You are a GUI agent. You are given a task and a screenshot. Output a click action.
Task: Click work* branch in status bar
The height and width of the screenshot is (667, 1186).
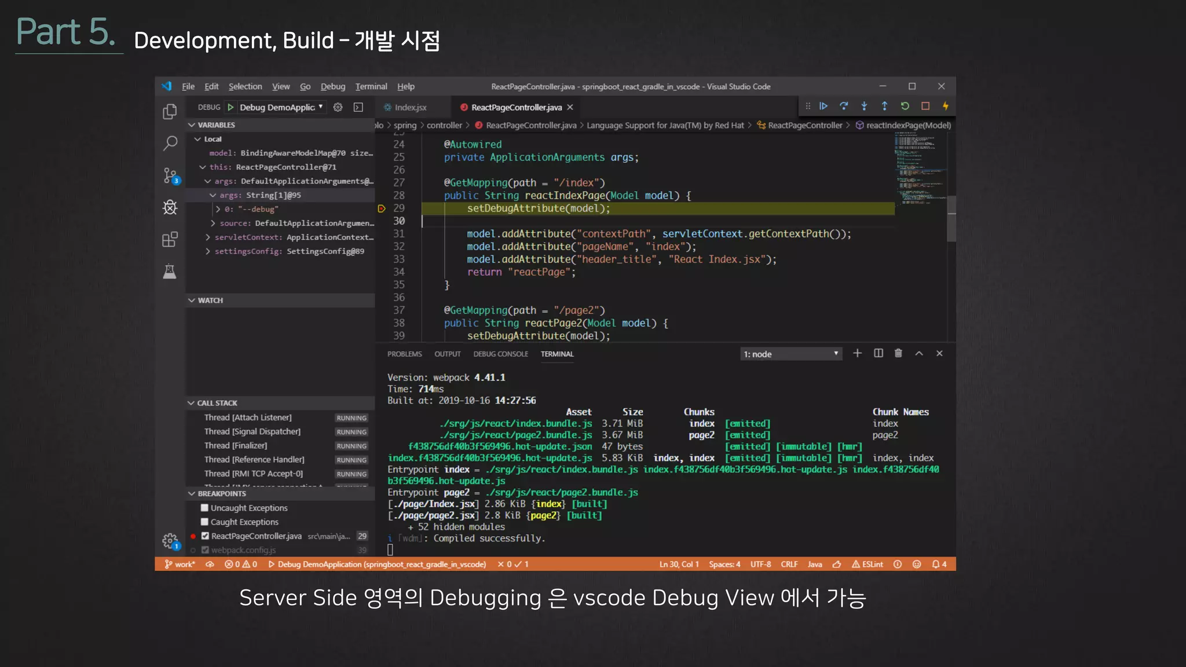(x=180, y=564)
